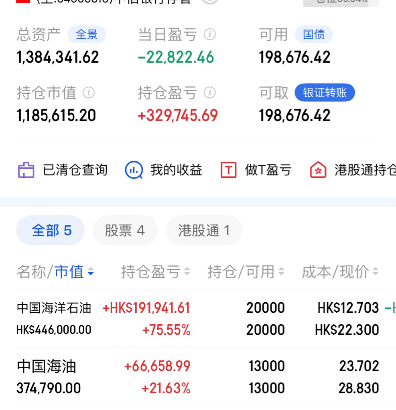Tap the 我的收益 chart icon
Image resolution: width=396 pixels, height=410 pixels.
pyautogui.click(x=134, y=170)
